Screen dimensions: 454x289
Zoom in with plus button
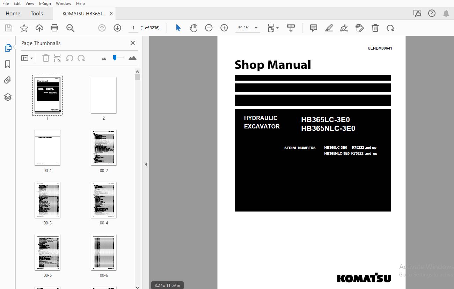(x=224, y=28)
